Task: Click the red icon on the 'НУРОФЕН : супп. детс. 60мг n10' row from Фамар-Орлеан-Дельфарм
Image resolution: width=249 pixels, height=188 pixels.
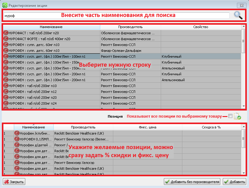Action: coord(6,51)
